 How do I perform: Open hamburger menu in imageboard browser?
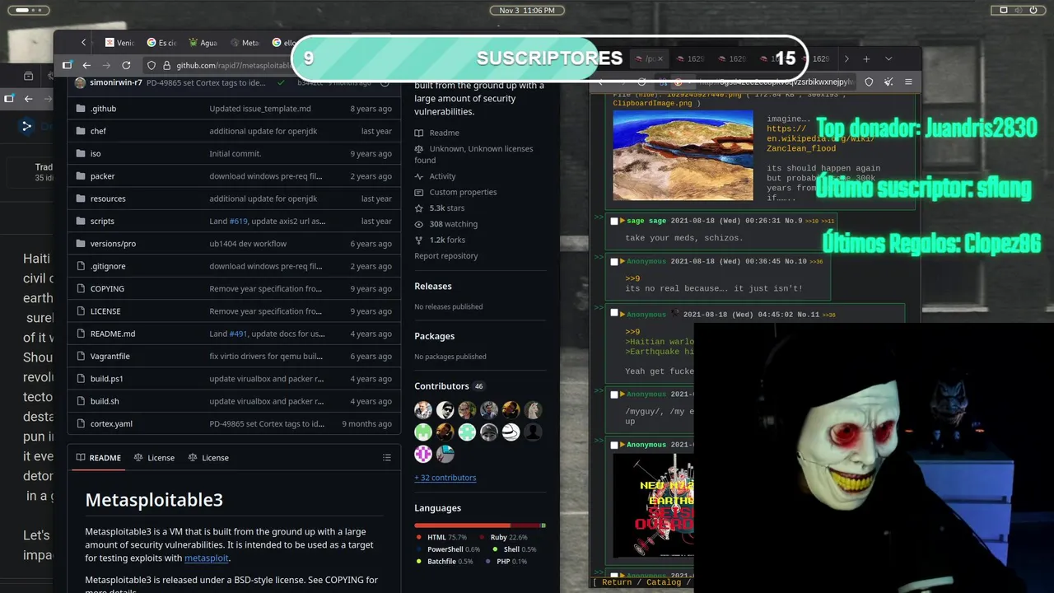pos(908,82)
